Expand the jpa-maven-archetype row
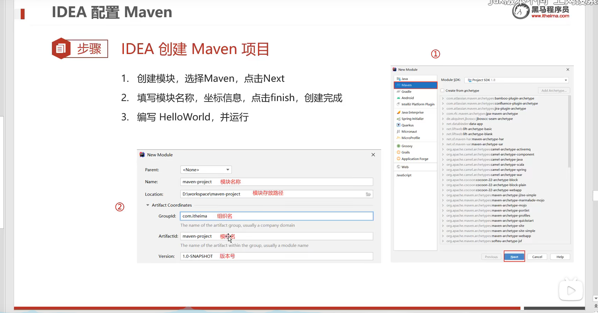598x313 pixels. coord(443,114)
